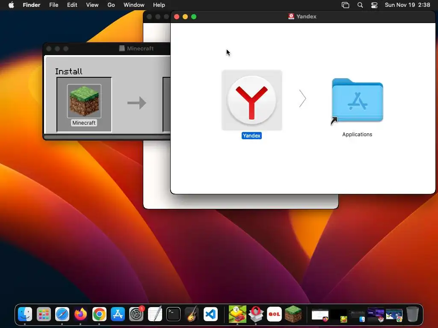
Task: Restore minimized window with Firefox badge
Action: click(320, 315)
